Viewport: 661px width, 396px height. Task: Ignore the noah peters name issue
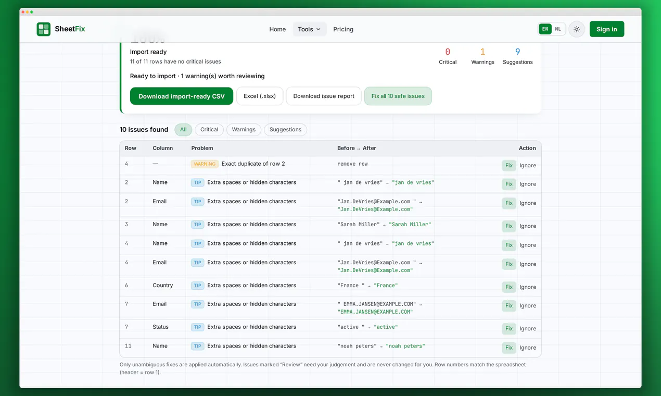pos(528,348)
